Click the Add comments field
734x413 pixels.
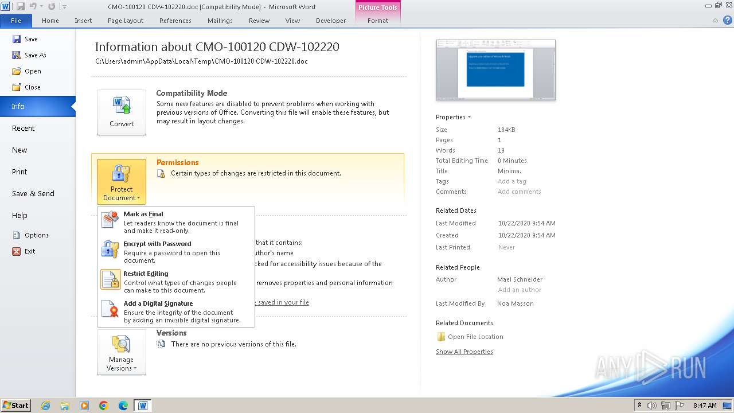[x=520, y=192]
